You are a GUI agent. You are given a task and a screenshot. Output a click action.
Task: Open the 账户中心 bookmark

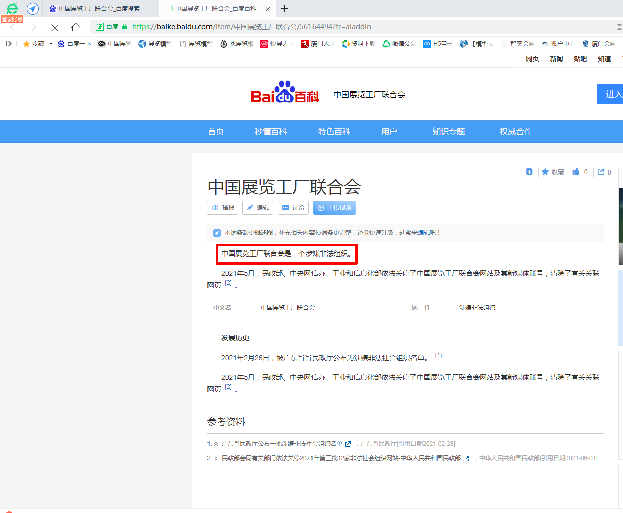coord(558,44)
